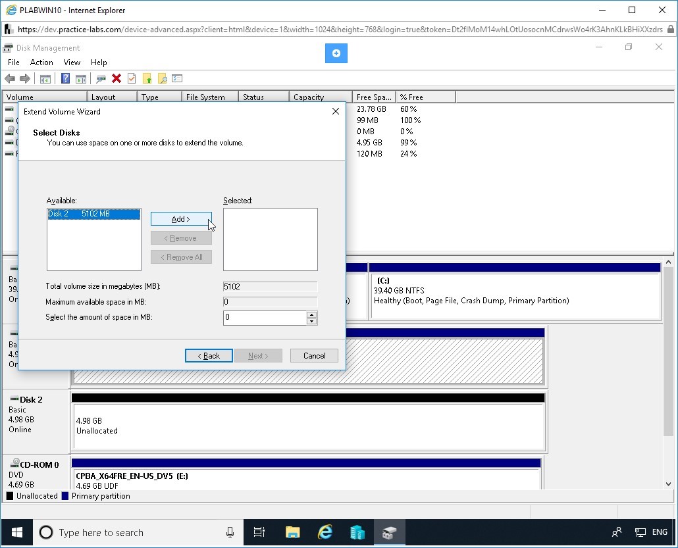Click the Remove All button

pyautogui.click(x=181, y=257)
